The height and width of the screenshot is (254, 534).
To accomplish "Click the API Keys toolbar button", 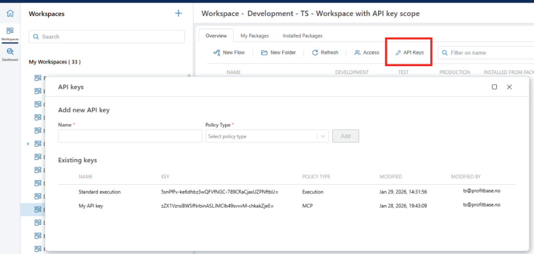I will pyautogui.click(x=409, y=53).
